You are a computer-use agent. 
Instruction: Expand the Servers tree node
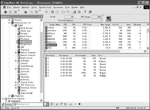click(x=9, y=20)
